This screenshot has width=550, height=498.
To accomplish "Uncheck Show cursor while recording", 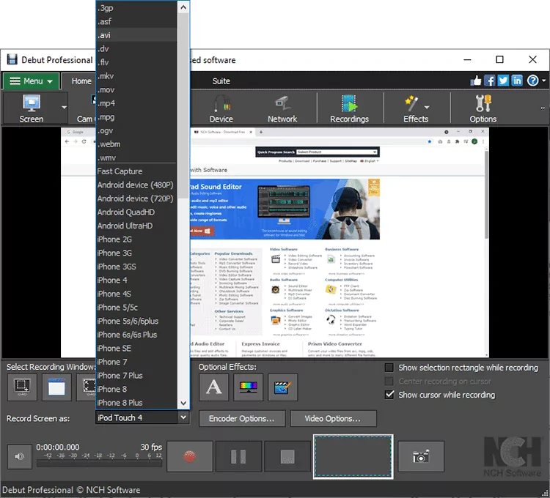I will tap(389, 395).
